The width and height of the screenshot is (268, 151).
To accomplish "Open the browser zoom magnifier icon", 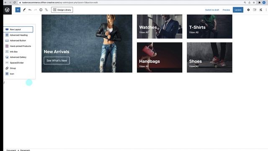I will pos(245,3).
